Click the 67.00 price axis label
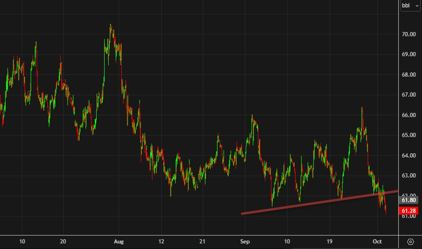422x249 pixels. tap(409, 95)
